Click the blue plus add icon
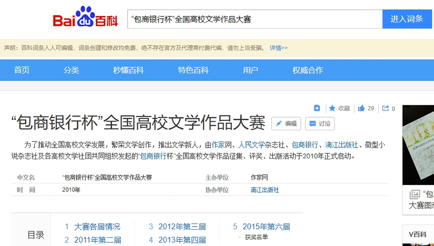 (317, 108)
